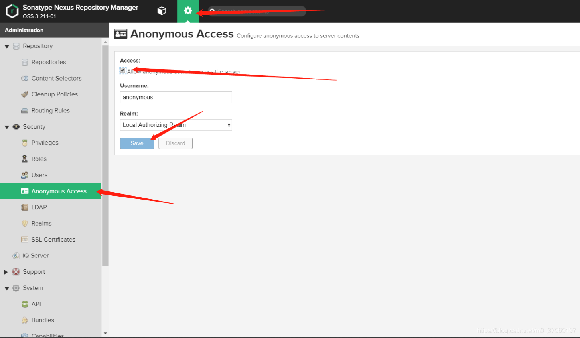Collapse the Security tree section
Screen dimensions: 580x338
[7, 127]
